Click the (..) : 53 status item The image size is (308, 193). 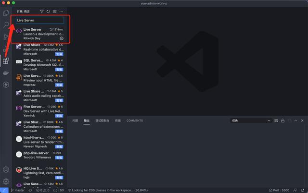coord(58,190)
